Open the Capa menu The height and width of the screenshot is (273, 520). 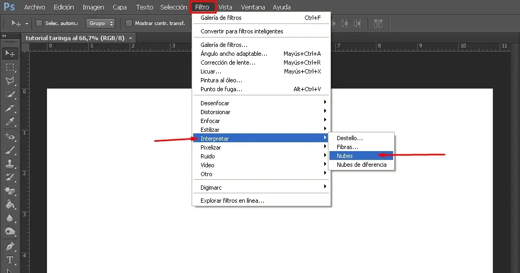[x=120, y=7]
